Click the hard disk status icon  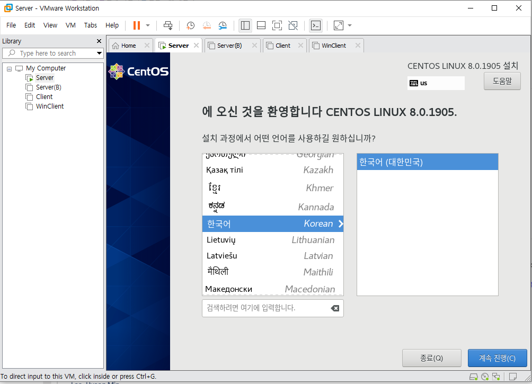(473, 377)
